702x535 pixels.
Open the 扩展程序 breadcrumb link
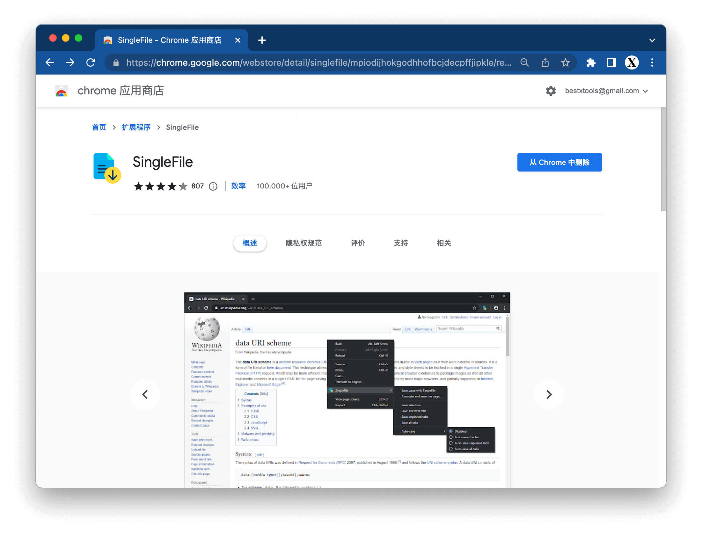coord(136,128)
